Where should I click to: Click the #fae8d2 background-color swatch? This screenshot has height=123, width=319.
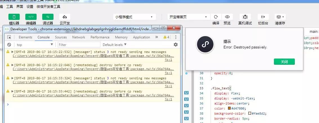250,113
